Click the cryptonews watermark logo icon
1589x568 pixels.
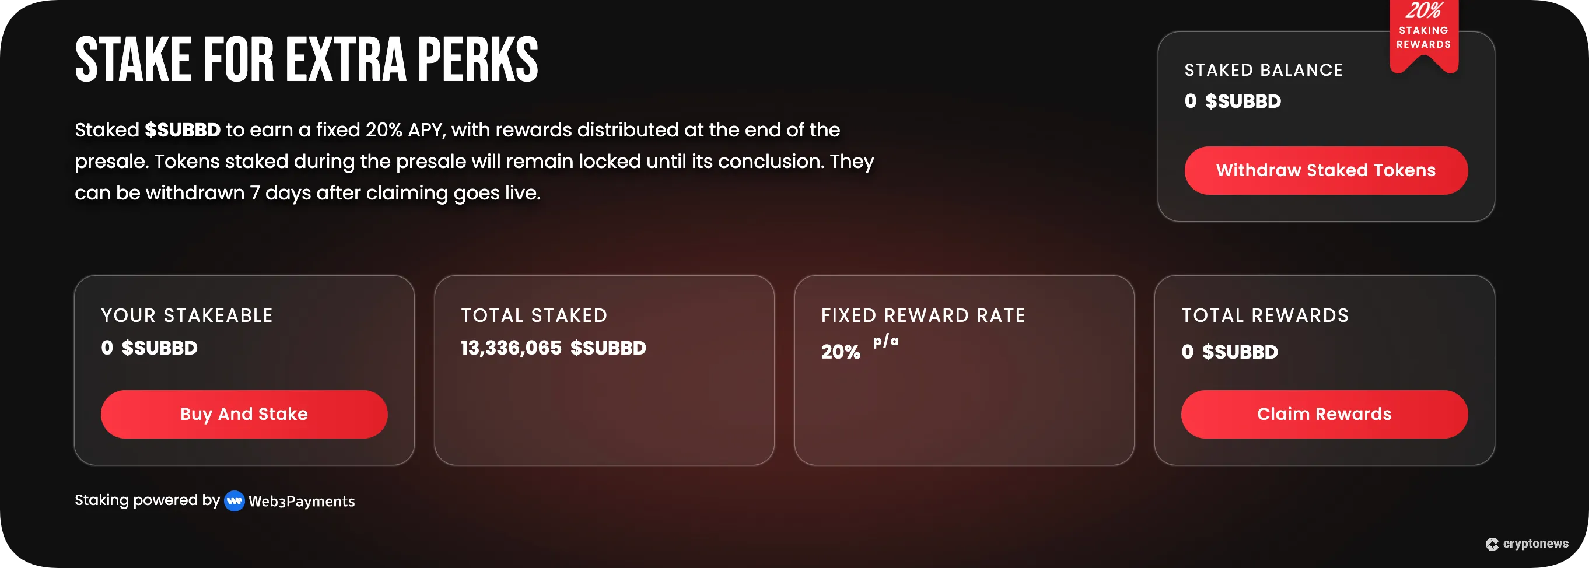click(1492, 544)
